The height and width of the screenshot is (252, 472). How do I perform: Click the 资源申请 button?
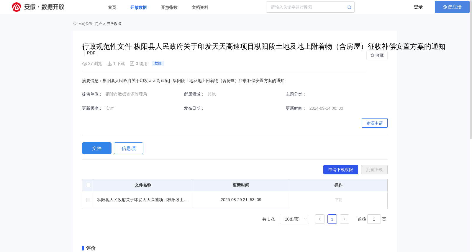pos(375,123)
